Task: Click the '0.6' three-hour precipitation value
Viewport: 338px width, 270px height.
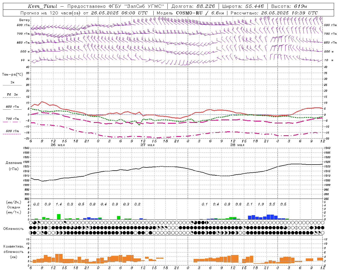Action: [238, 204]
